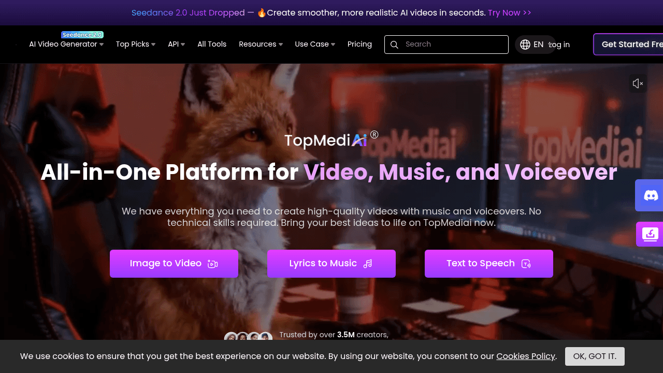Click the camera icon on Image to Video button
Viewport: 663px width, 373px height.
click(x=212, y=264)
